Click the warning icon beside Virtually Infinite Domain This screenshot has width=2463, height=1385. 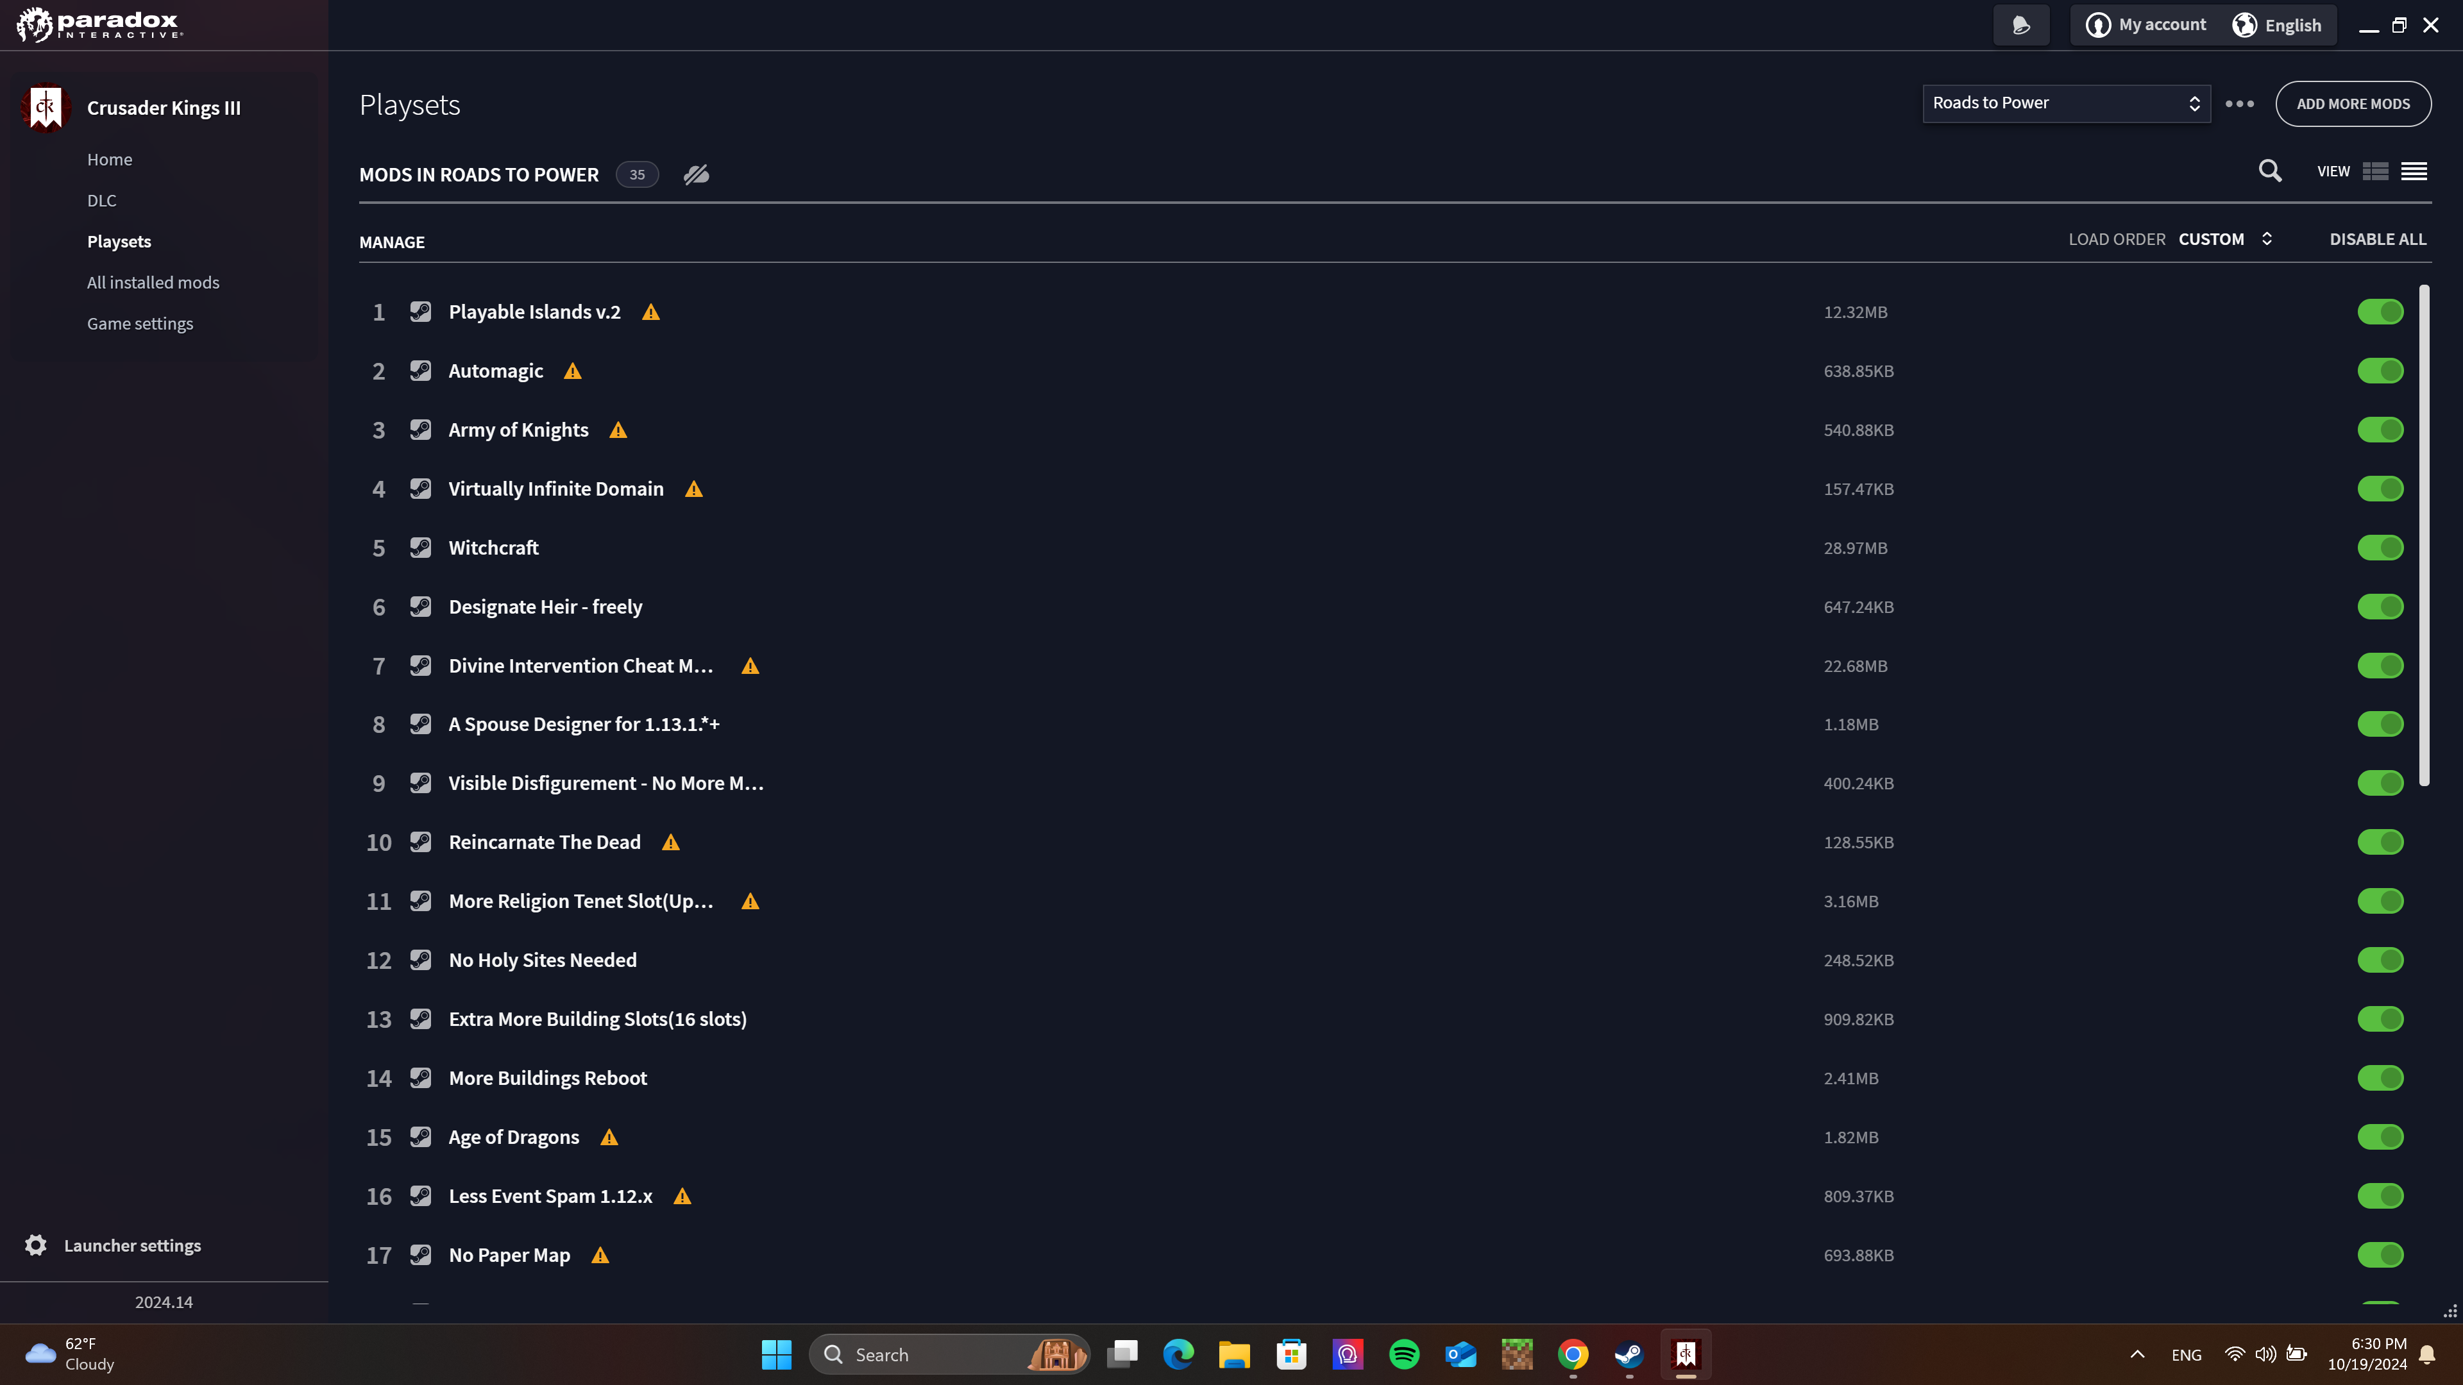694,489
